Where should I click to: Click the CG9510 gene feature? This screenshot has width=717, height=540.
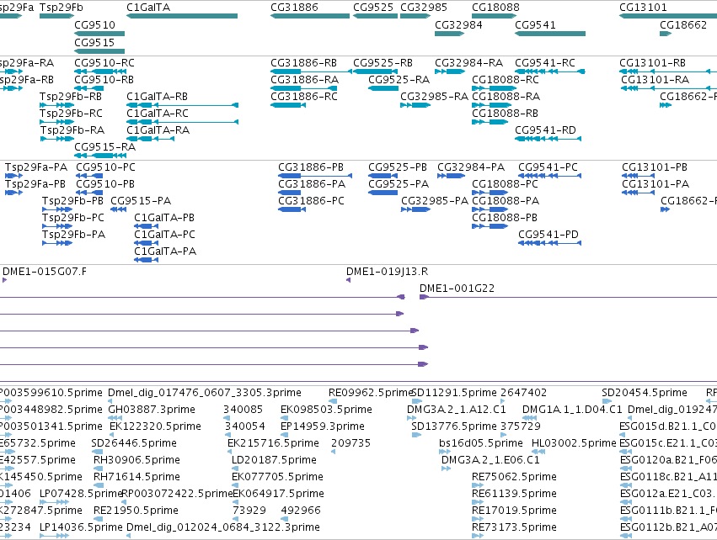99,34
